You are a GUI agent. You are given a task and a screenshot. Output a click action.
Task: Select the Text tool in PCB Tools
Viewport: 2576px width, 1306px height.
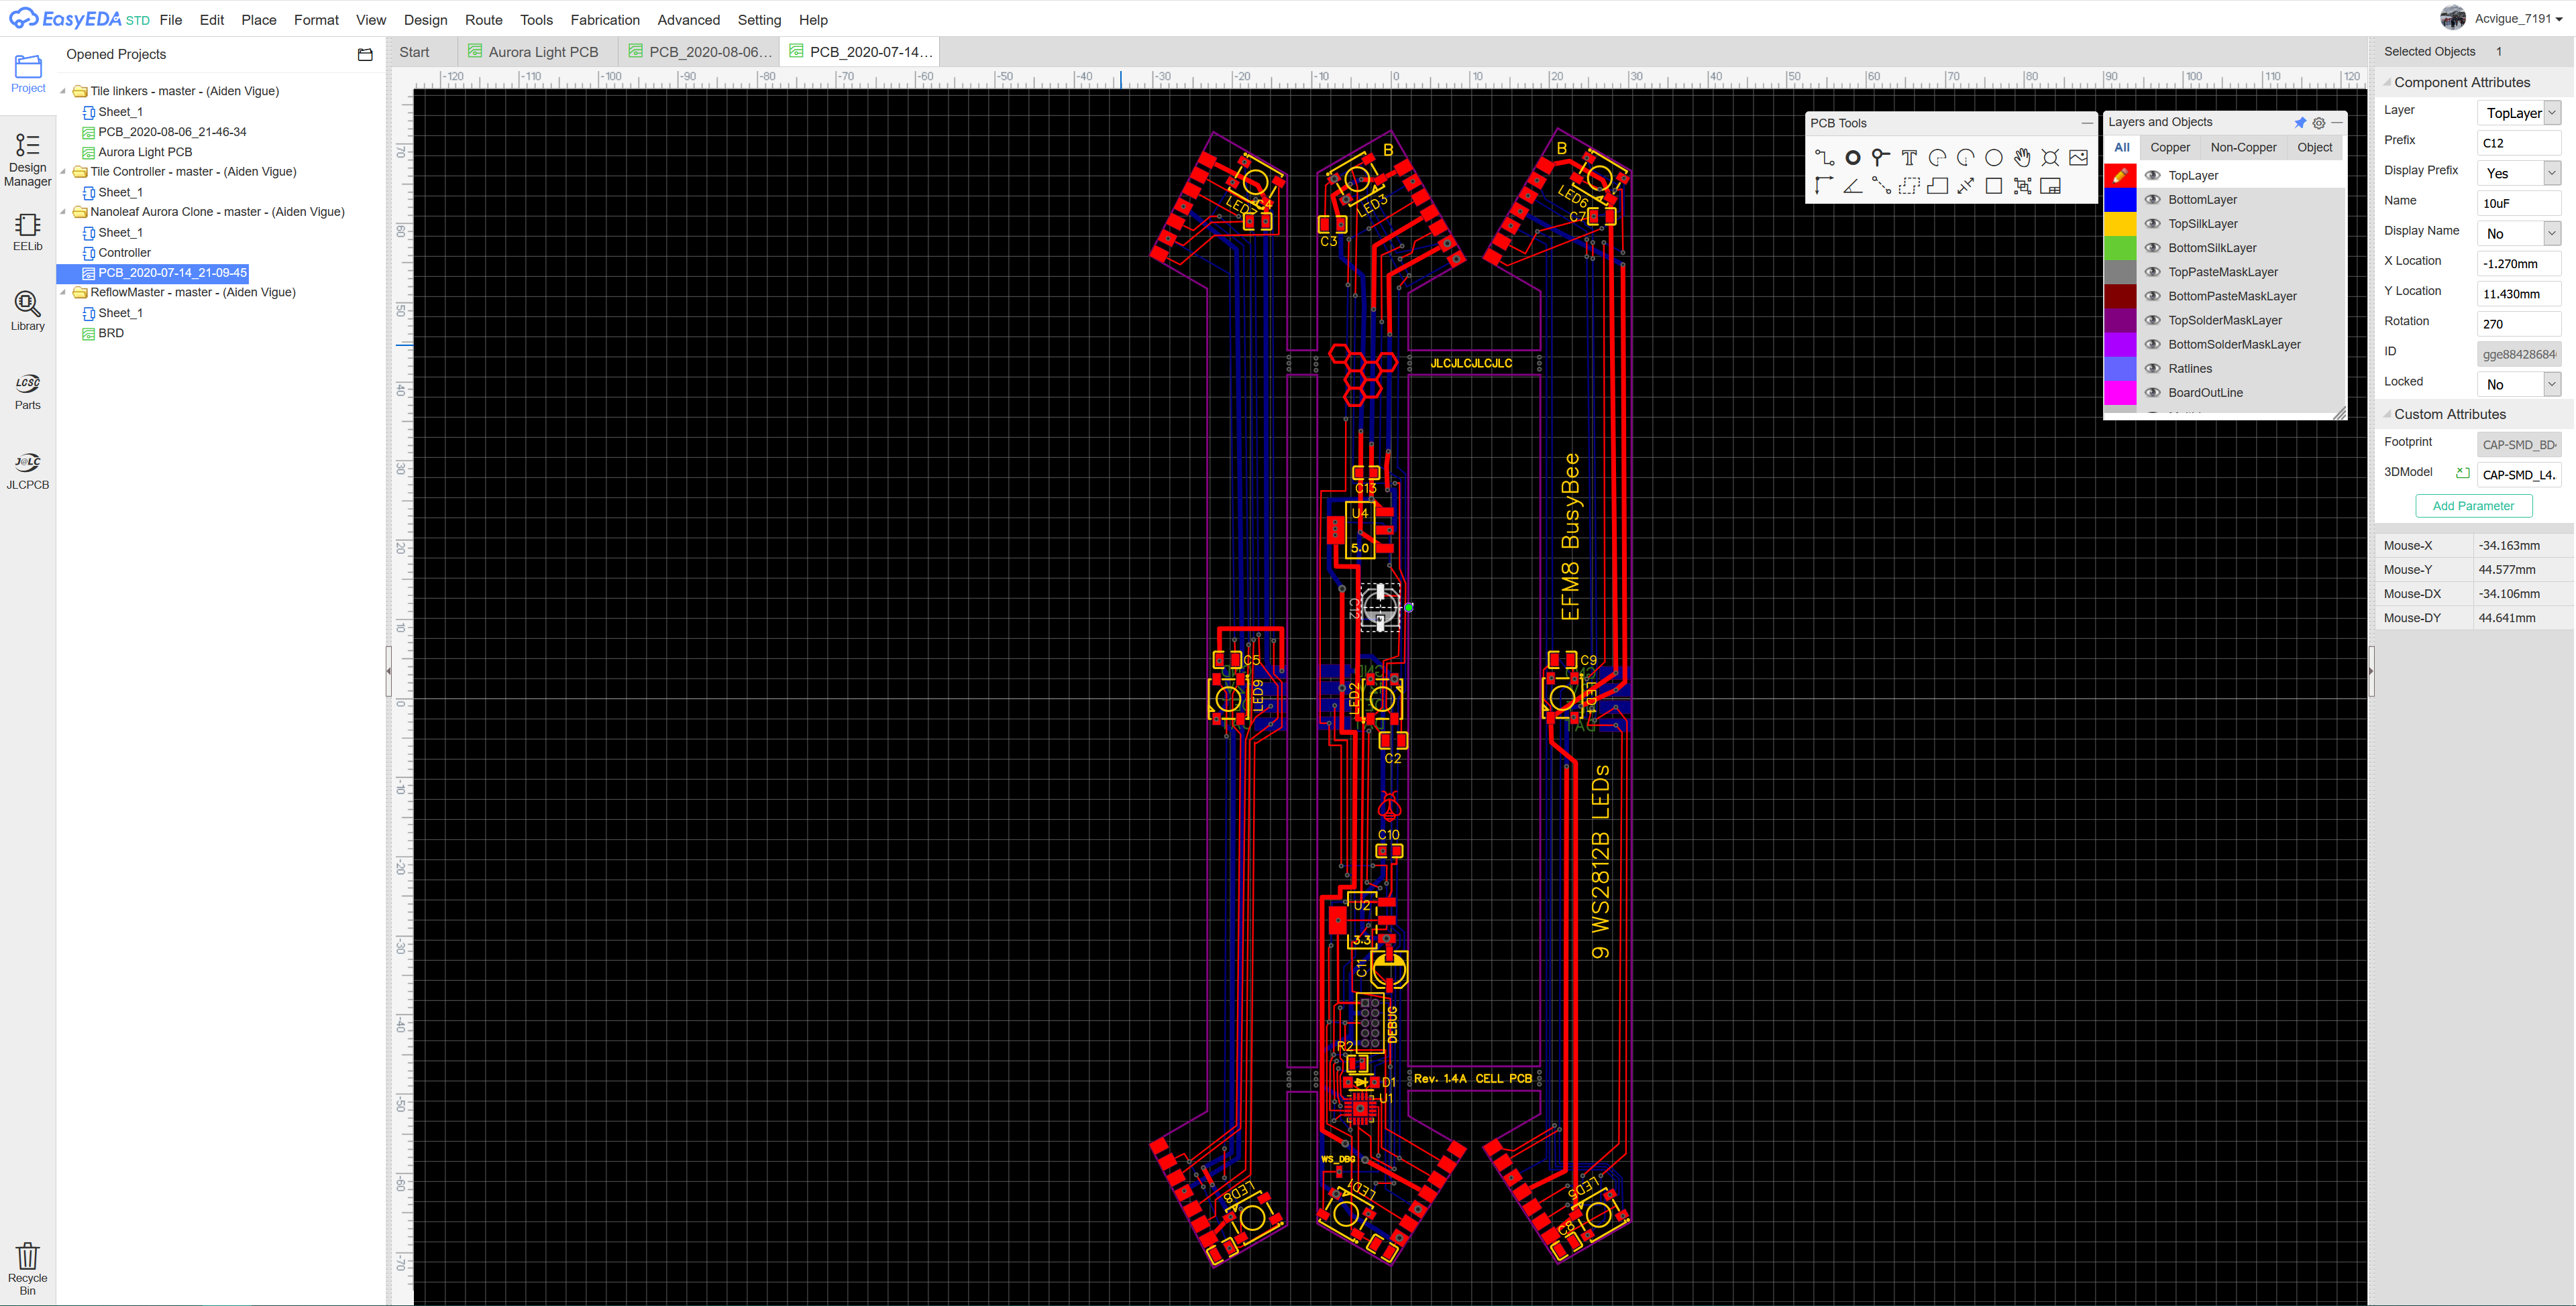click(x=1908, y=157)
